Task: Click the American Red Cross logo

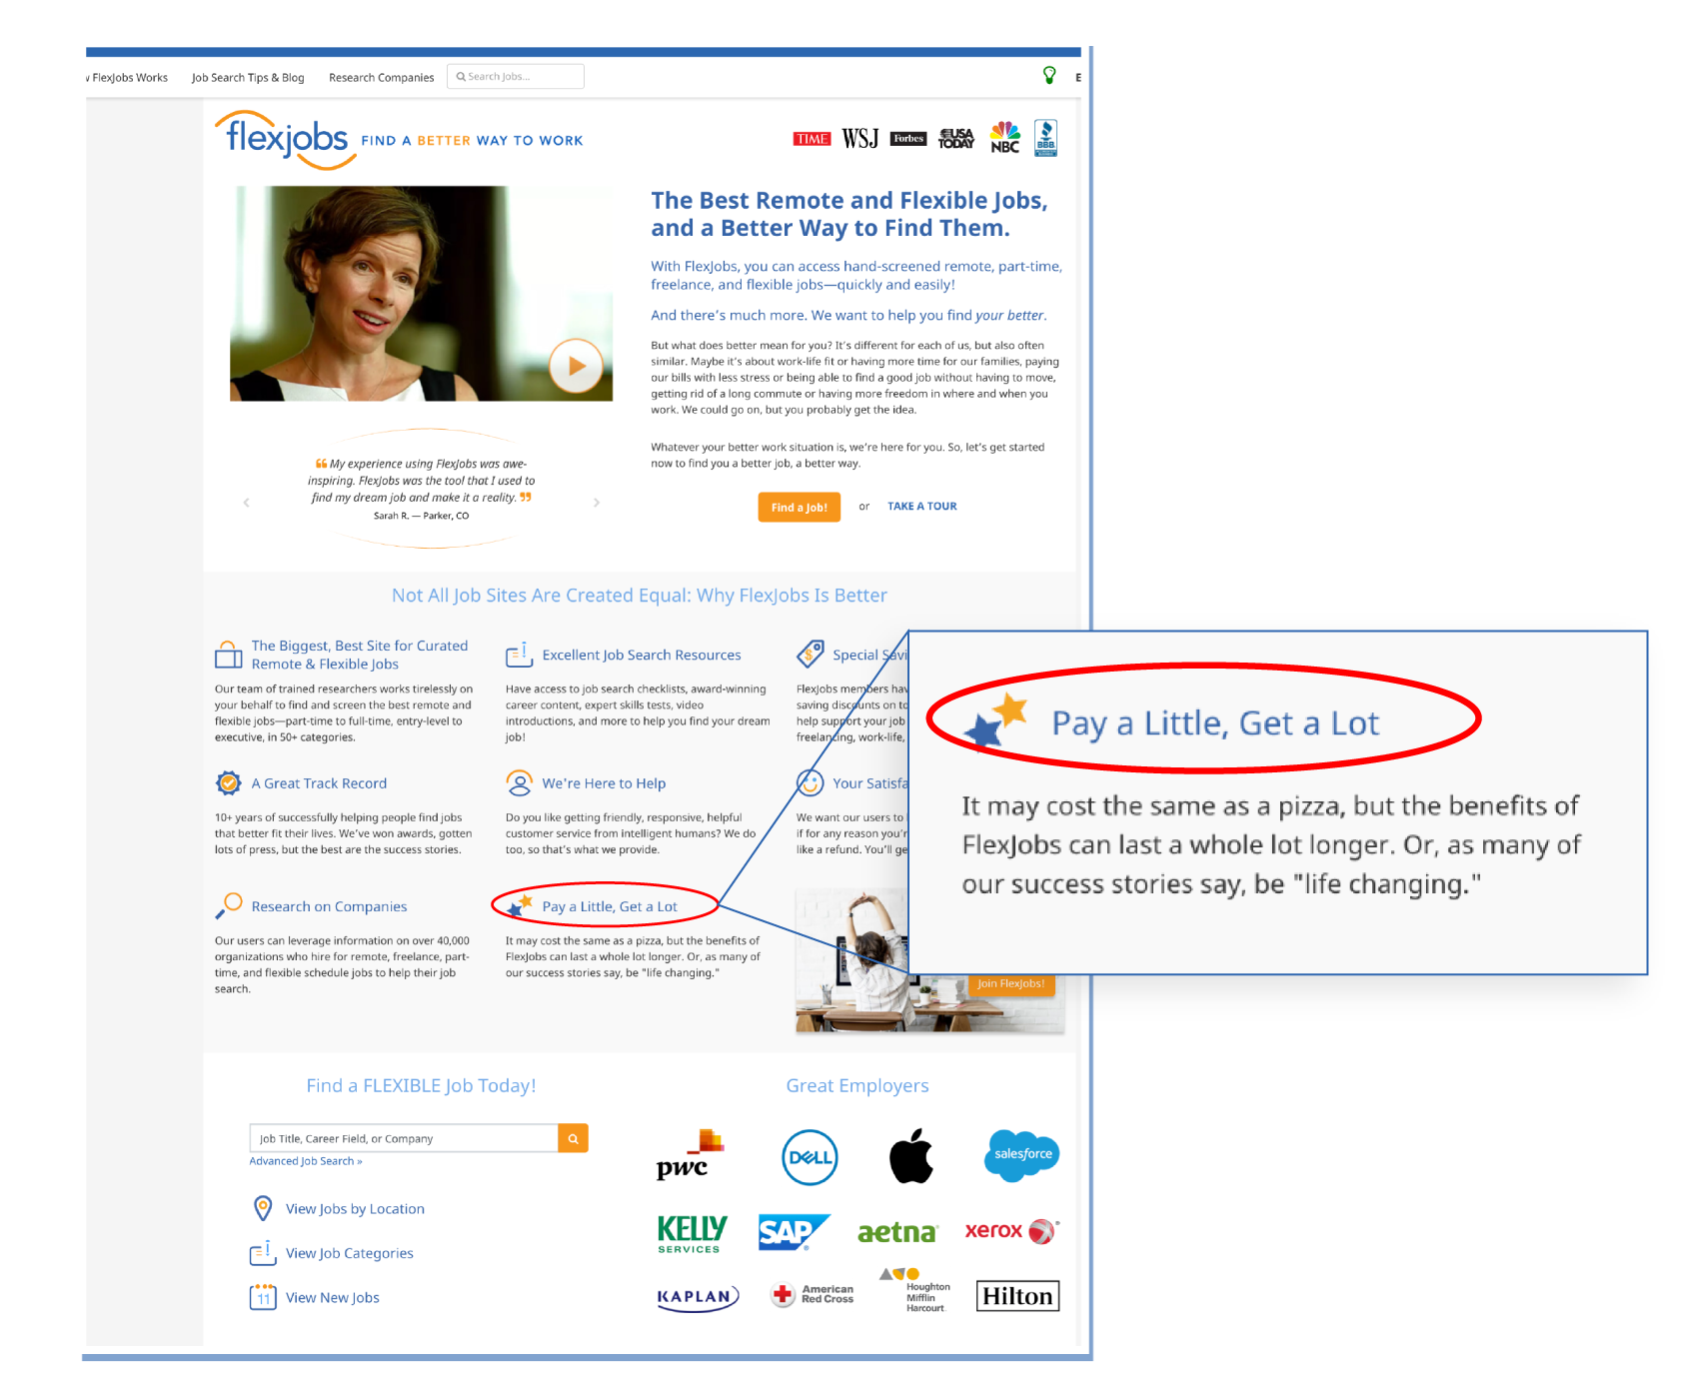Action: [x=813, y=1294]
